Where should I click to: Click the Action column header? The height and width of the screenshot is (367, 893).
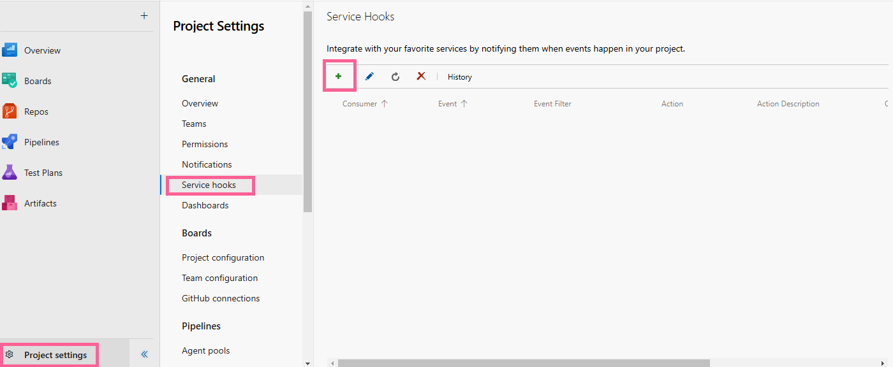coord(672,104)
